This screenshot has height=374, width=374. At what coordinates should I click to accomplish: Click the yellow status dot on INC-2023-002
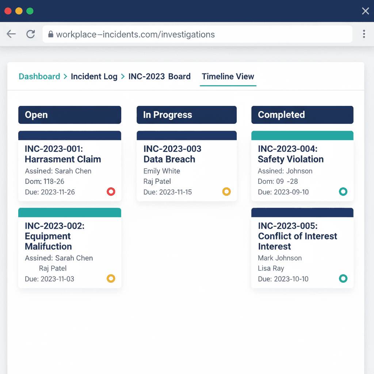click(x=111, y=278)
